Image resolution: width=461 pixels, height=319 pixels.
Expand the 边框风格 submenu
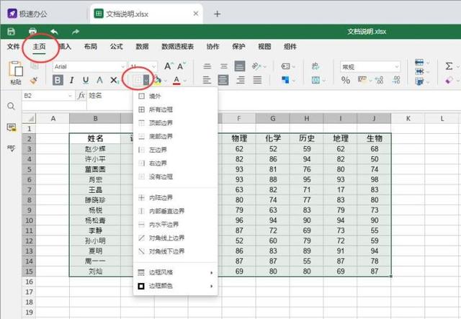176,272
